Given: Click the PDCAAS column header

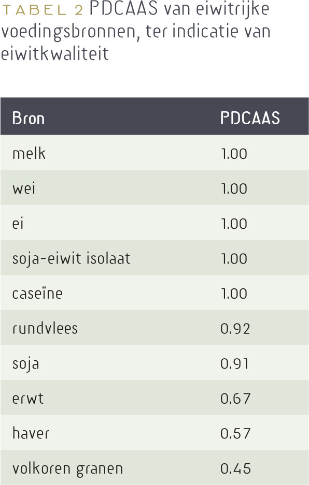Looking at the screenshot, I should click(x=250, y=118).
